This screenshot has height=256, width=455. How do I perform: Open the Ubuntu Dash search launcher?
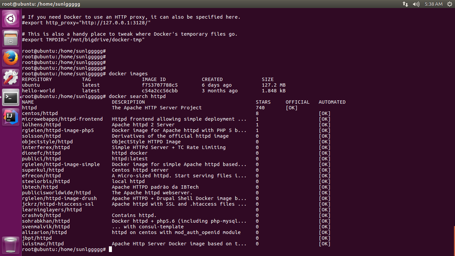(11, 18)
